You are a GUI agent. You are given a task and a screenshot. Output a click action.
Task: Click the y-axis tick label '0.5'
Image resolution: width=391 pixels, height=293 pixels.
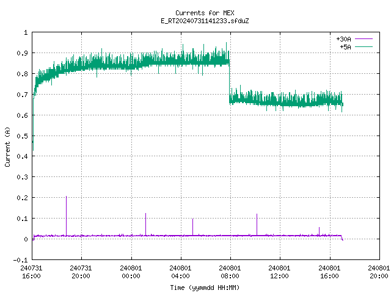(x=22, y=136)
